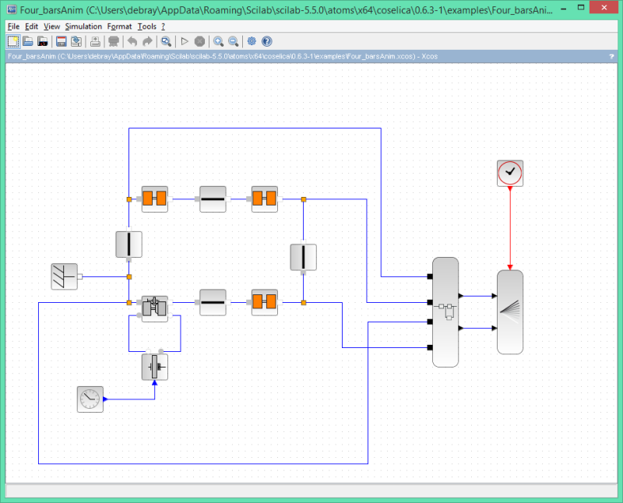Select the bottom horizontal bar block
This screenshot has width=623, height=503.
coord(213,302)
